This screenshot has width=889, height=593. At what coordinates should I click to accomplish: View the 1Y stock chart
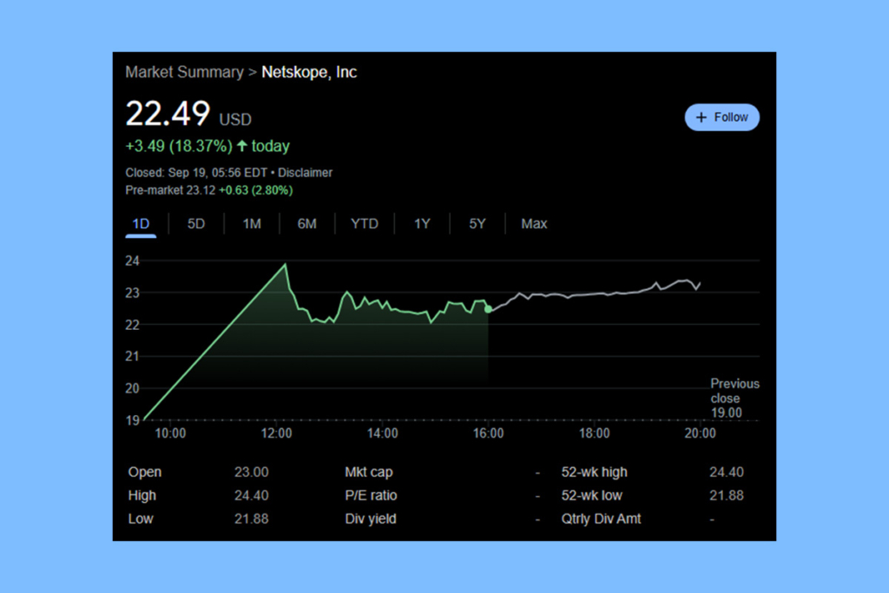(x=422, y=223)
